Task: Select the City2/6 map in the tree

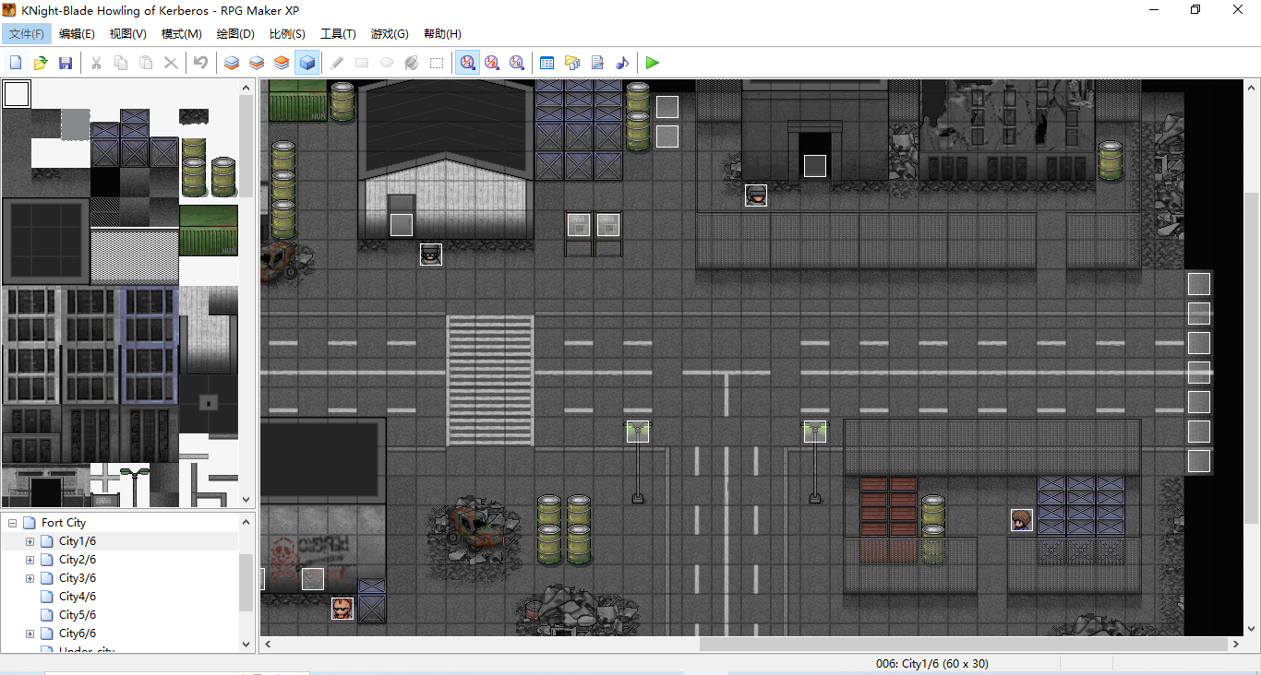Action: pyautogui.click(x=78, y=560)
